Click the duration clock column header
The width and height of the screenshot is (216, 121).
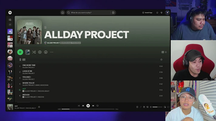pos(161,60)
